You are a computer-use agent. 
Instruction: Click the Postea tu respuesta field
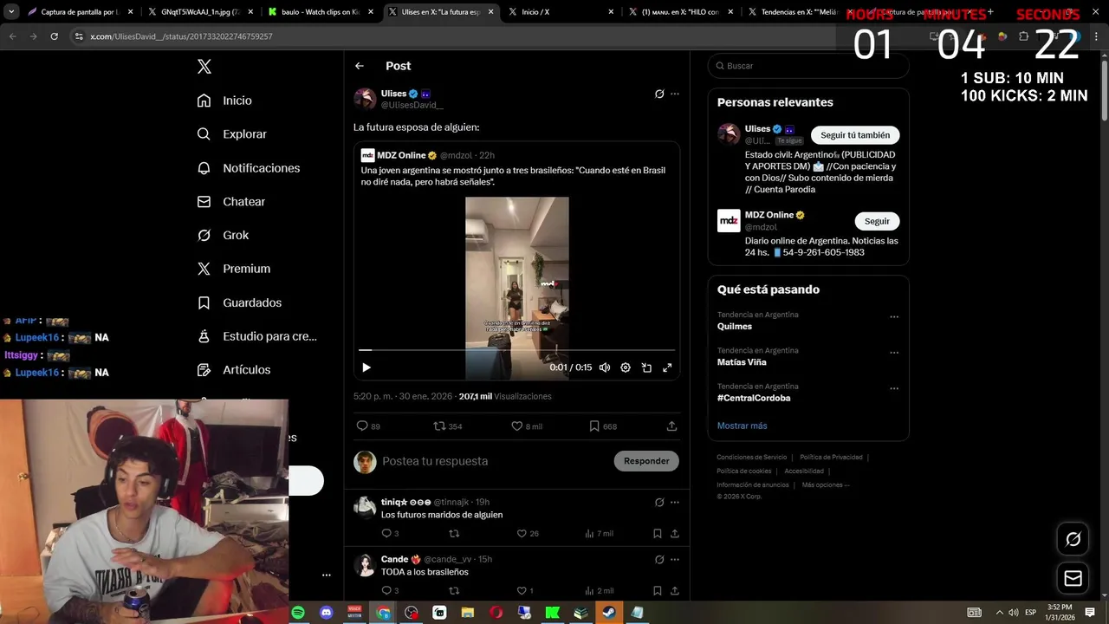point(494,461)
